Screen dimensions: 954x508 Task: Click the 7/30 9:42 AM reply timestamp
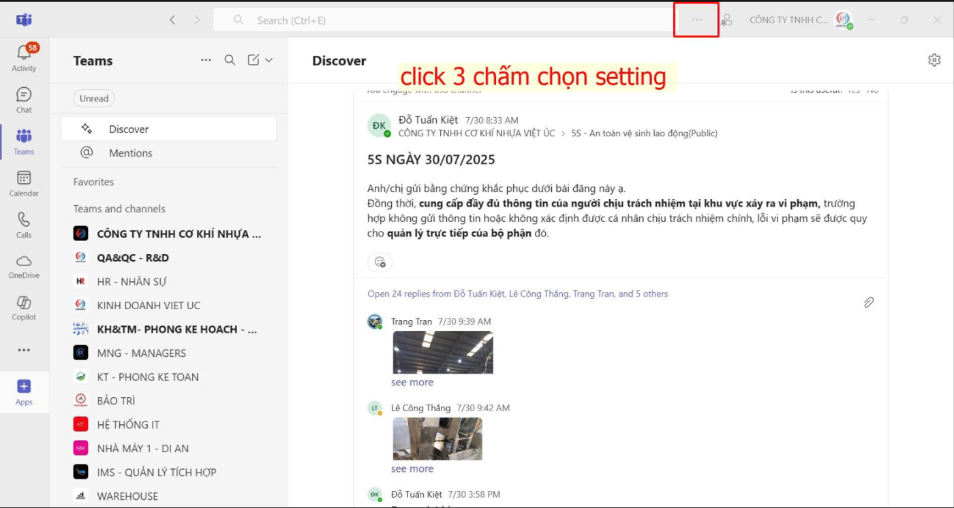pyautogui.click(x=483, y=408)
